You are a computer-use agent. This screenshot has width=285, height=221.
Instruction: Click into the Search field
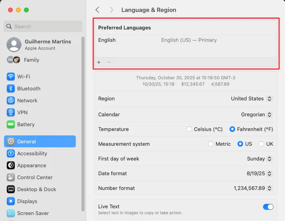pyautogui.click(x=43, y=26)
